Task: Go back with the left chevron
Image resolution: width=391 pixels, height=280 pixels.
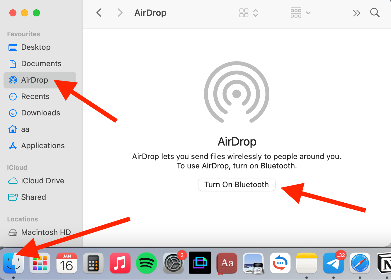Action: point(99,13)
